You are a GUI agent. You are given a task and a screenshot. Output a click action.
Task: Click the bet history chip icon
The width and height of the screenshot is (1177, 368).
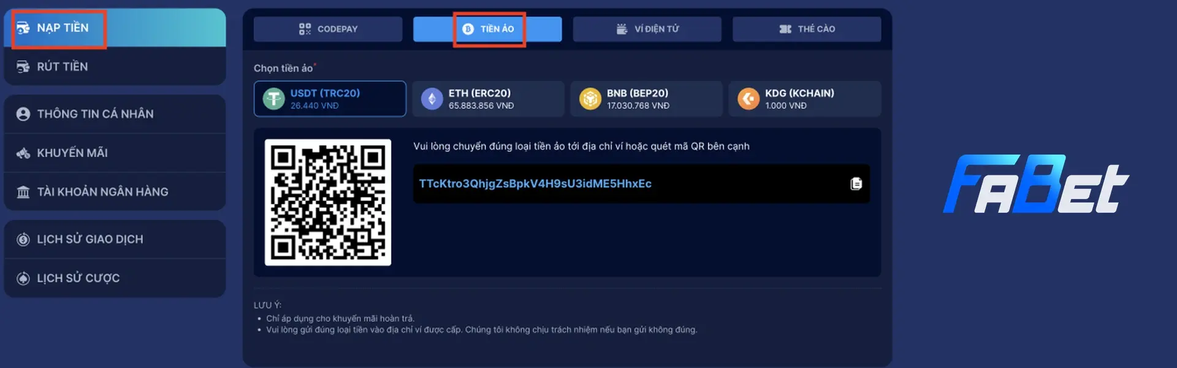click(x=23, y=278)
